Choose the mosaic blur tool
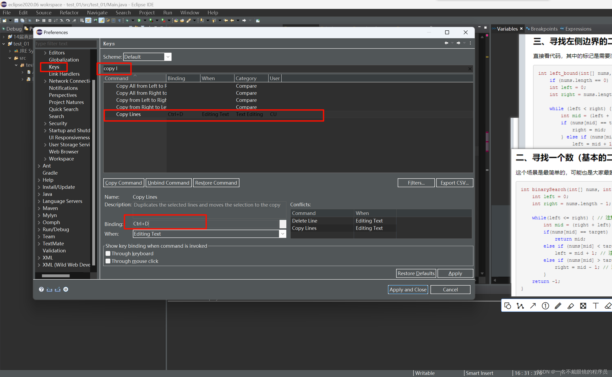The width and height of the screenshot is (612, 377). 583,306
